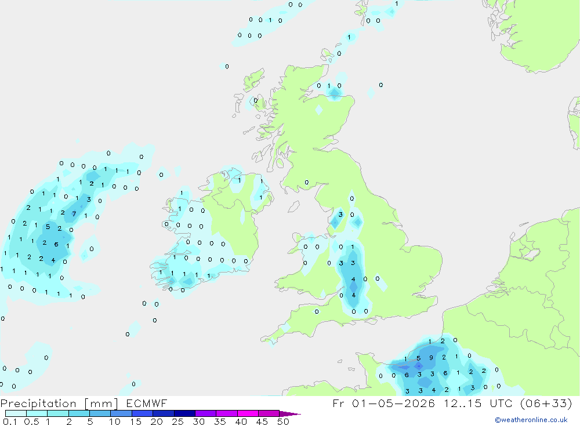
Task: Select the 45–50 mm legend swatch
Action: click(269, 413)
